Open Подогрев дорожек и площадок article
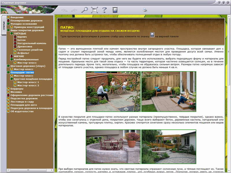The width and height of the screenshot is (231, 173). click(31, 108)
